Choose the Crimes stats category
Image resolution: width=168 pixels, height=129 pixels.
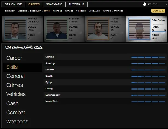click(15, 85)
